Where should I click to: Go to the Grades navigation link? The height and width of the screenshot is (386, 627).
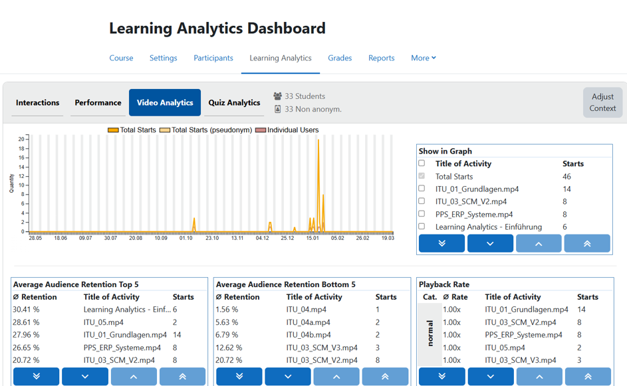coord(340,58)
